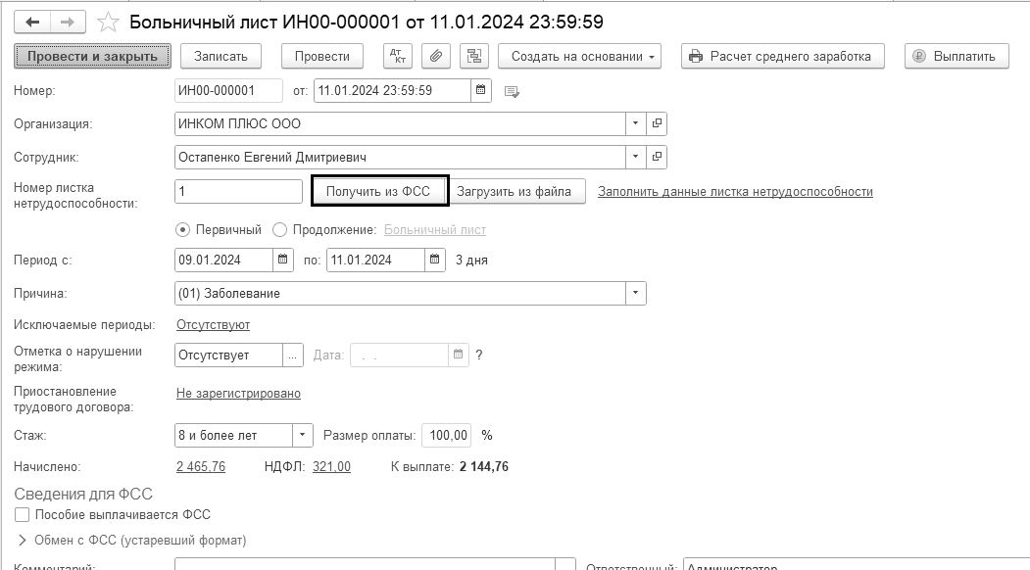This screenshot has height=570, width=1030.
Task: Click the Выплатить button
Action: pyautogui.click(x=956, y=57)
